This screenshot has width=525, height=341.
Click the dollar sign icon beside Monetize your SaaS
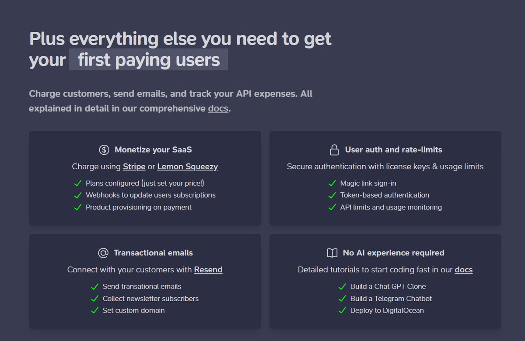click(104, 150)
